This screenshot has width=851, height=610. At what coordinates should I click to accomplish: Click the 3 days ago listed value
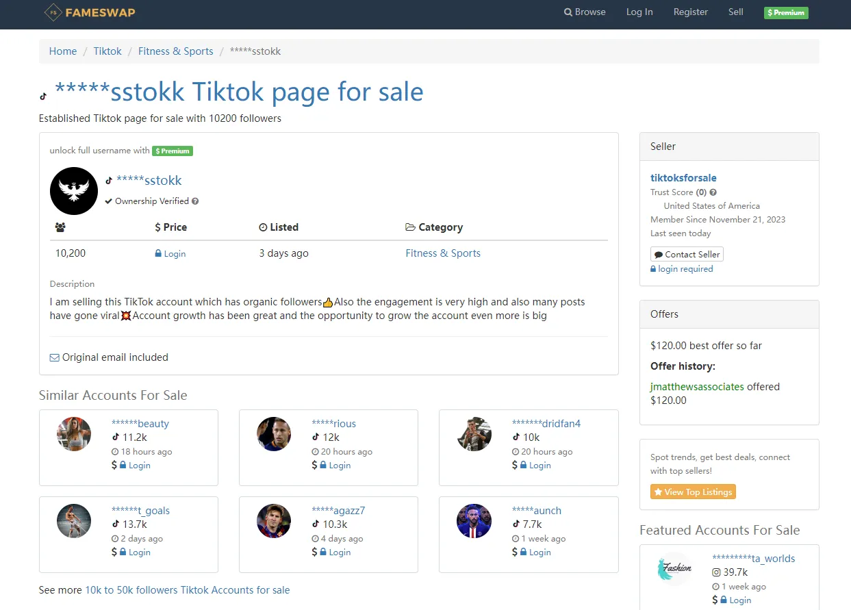(x=283, y=253)
